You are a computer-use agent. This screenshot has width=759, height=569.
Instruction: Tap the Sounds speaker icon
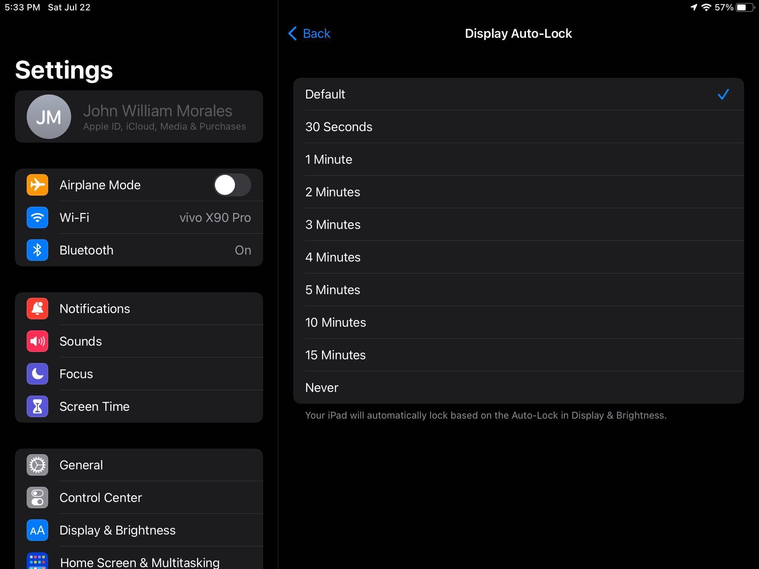click(37, 341)
